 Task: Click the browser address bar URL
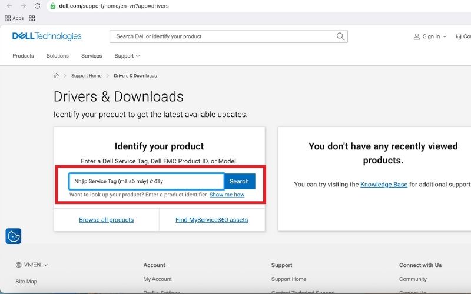coord(114,6)
